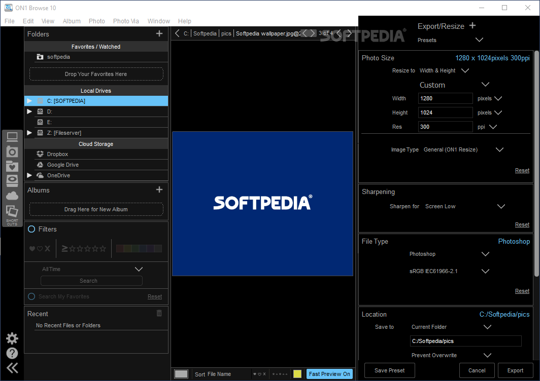Open the Resize to Width & Height dropdown
Viewport: 540px width, 381px height.
pyautogui.click(x=465, y=70)
